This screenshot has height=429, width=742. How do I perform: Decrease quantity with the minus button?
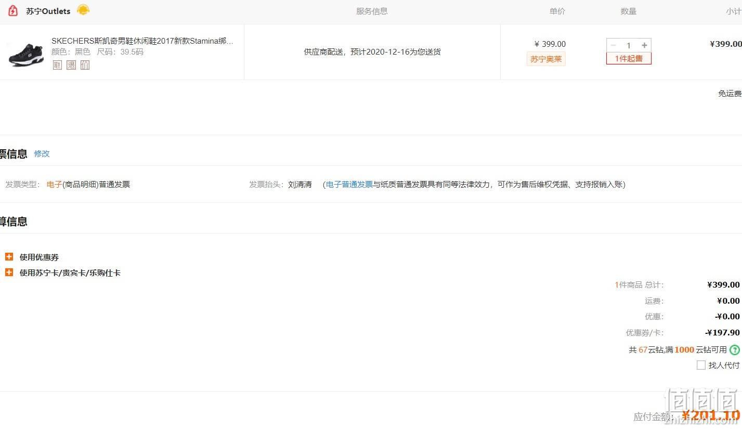(x=613, y=45)
